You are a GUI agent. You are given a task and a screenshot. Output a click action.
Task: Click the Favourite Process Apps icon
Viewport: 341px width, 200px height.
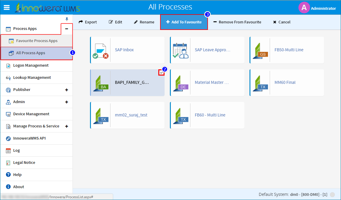11,41
